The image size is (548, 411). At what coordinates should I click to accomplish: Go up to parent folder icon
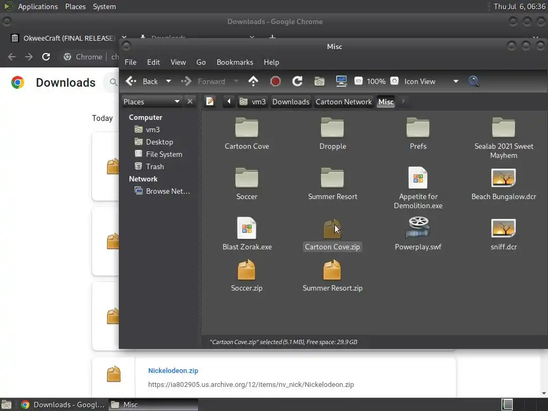(x=253, y=81)
